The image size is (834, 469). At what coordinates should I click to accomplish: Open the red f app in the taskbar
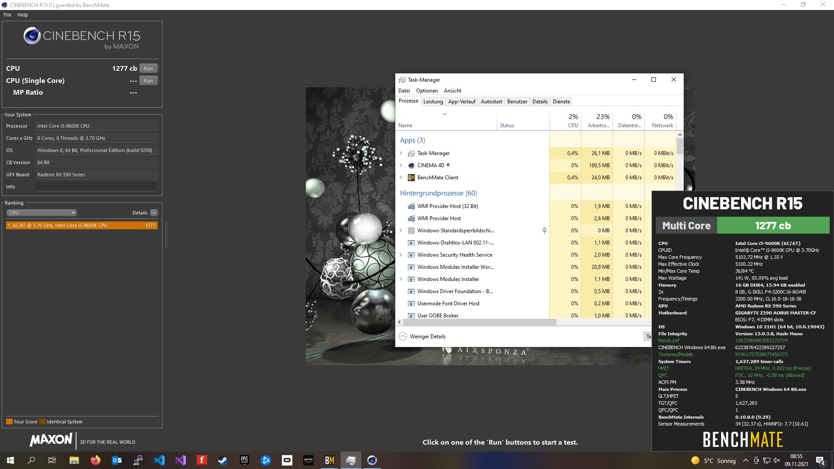(202, 460)
